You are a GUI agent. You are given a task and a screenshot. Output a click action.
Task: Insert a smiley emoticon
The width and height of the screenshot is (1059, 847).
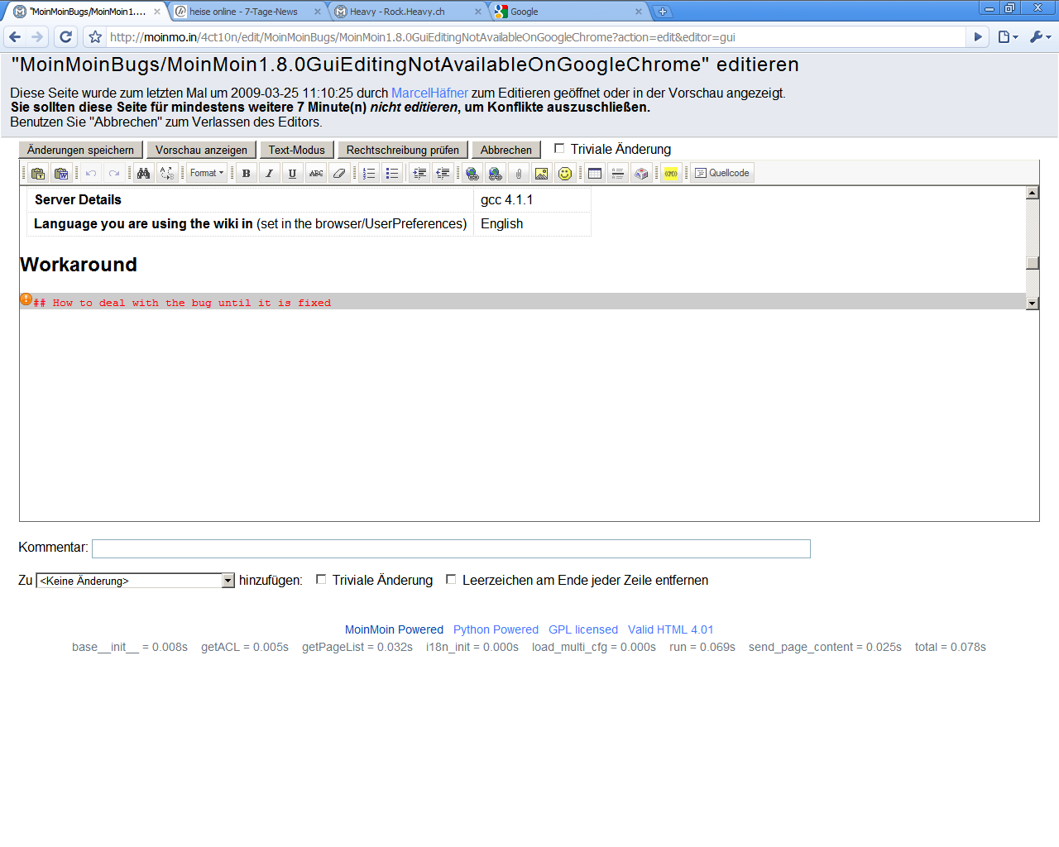coord(565,173)
